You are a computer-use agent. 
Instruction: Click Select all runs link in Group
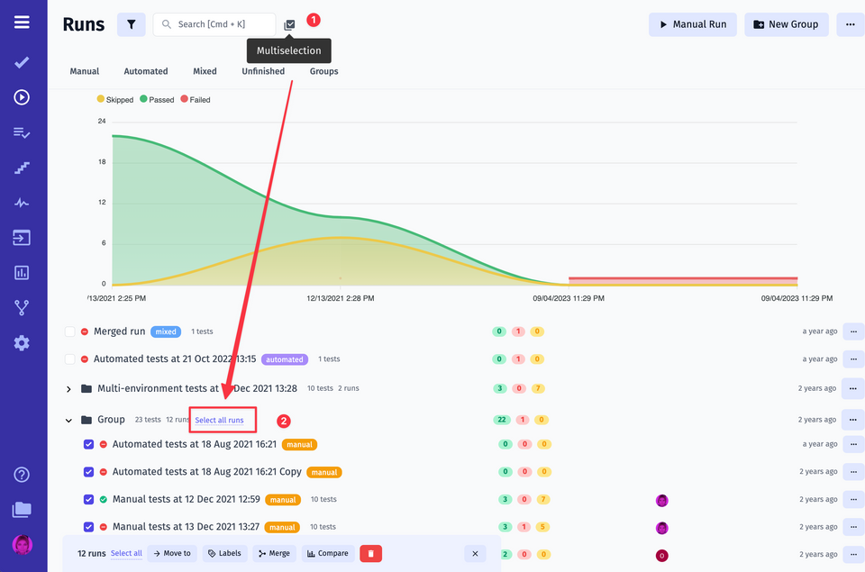click(x=219, y=421)
